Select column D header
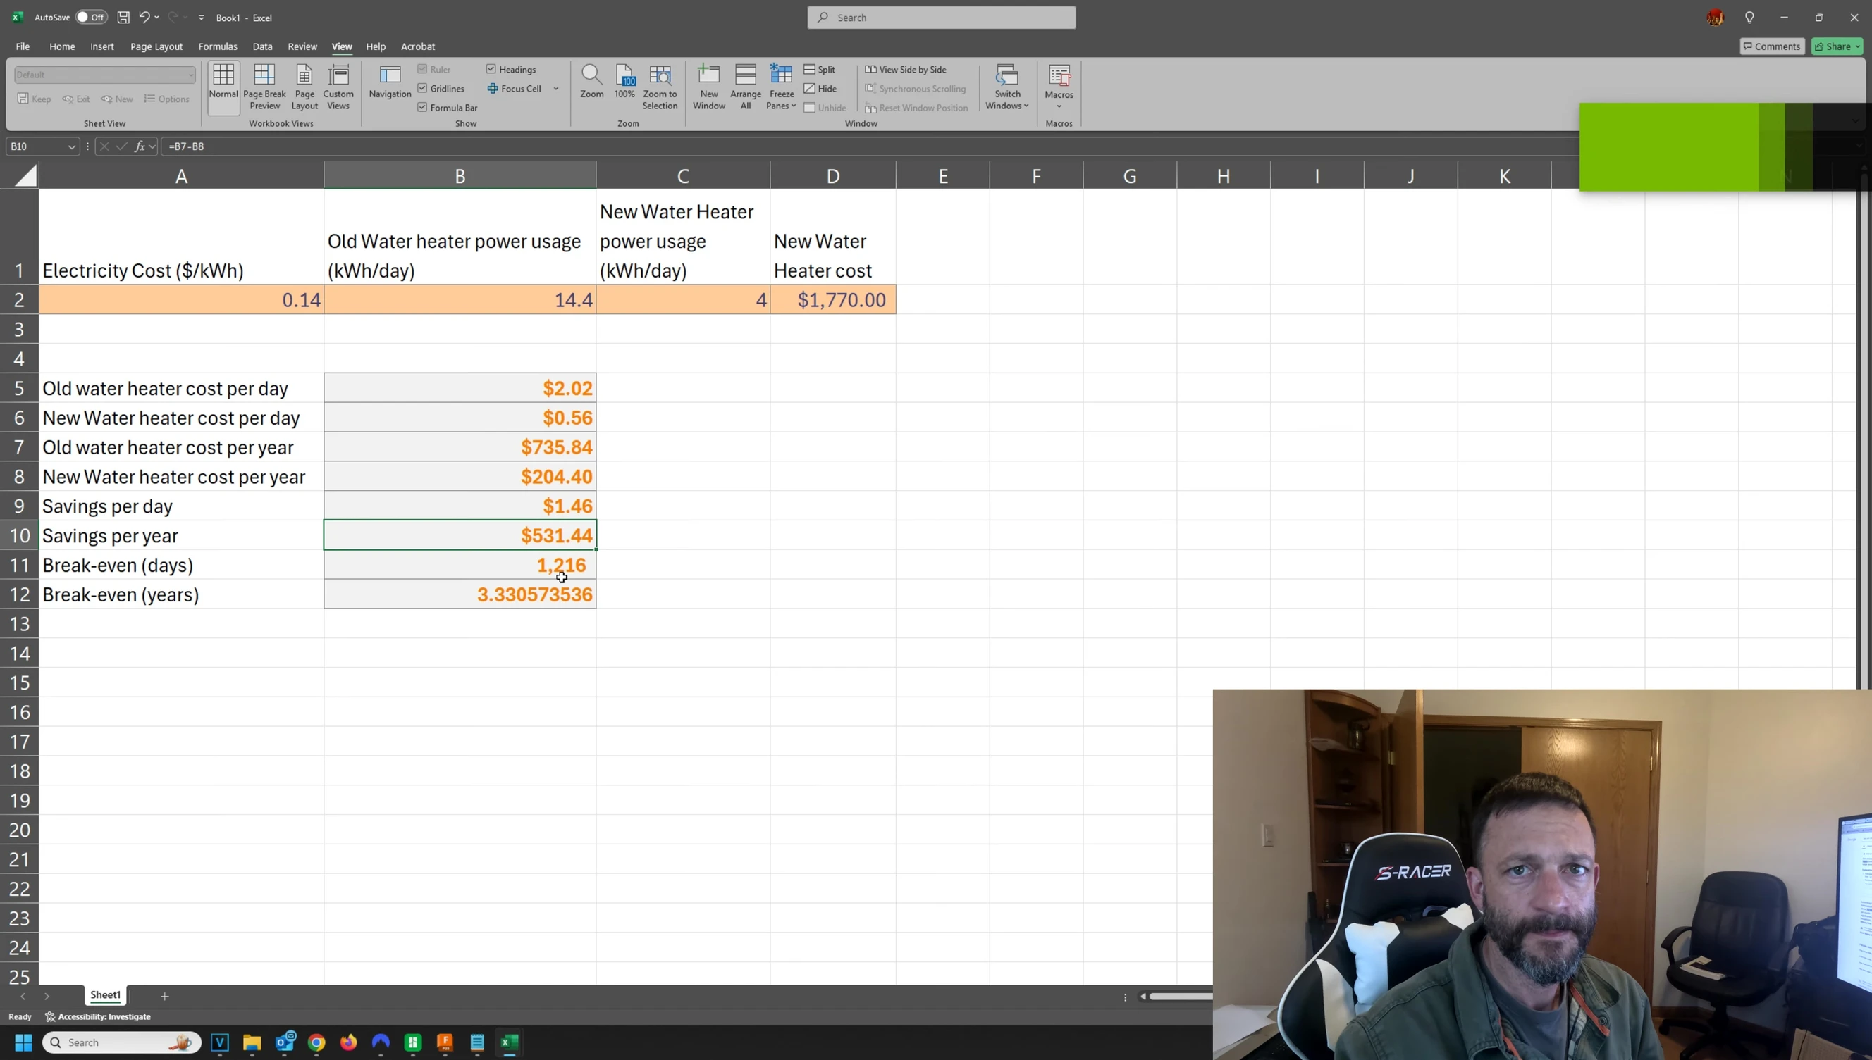The image size is (1872, 1060). coord(832,175)
